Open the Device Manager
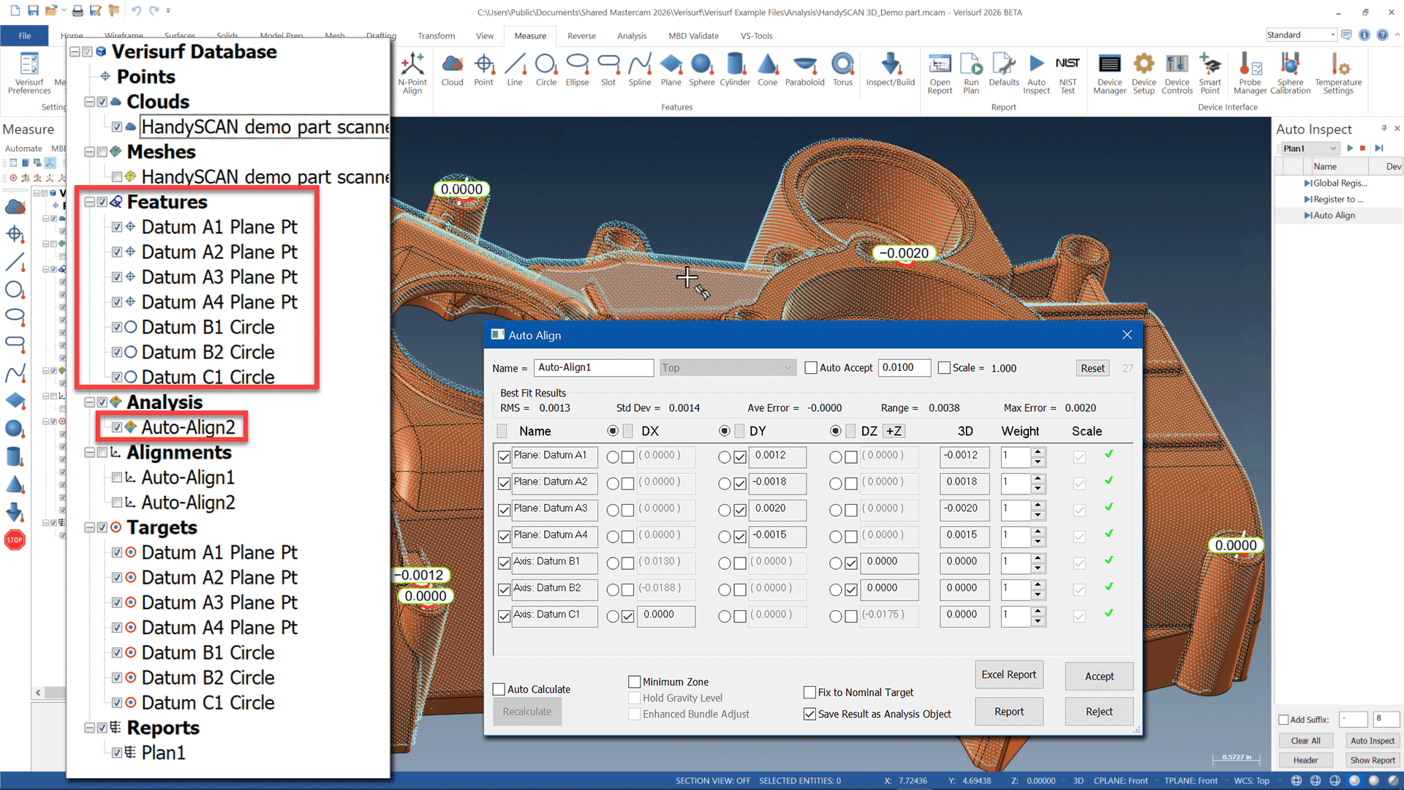The image size is (1404, 790). 1109,73
